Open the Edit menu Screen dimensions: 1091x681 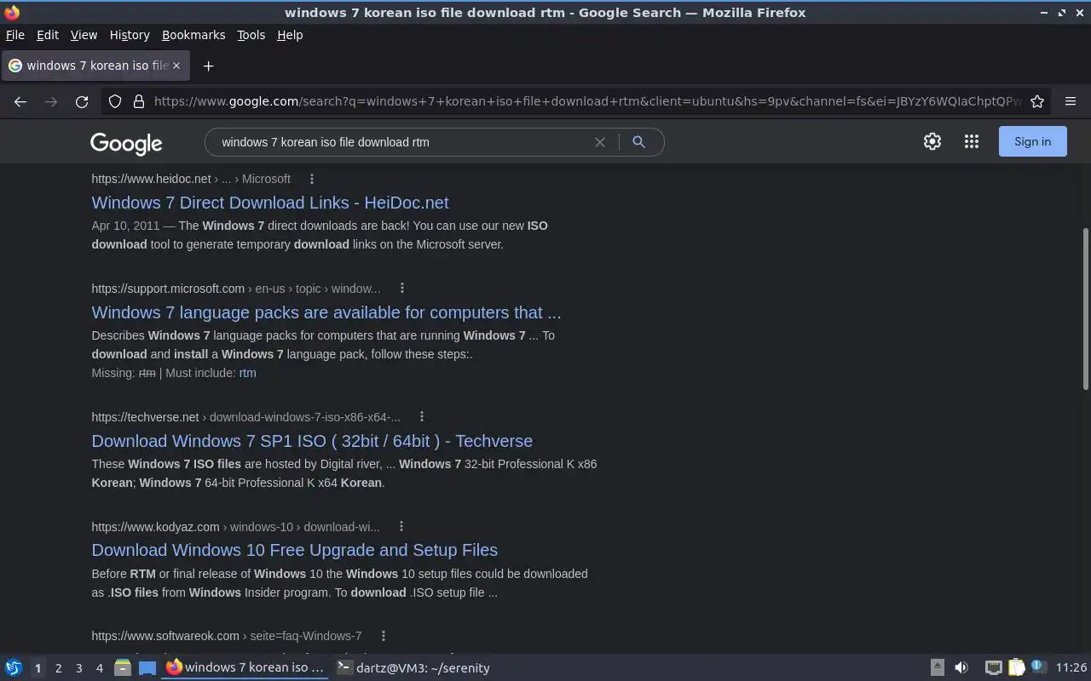(x=48, y=35)
